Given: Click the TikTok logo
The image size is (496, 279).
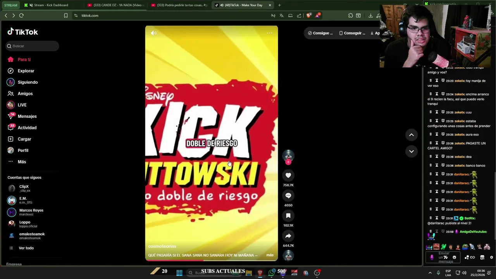Looking at the screenshot, I should tap(23, 32).
